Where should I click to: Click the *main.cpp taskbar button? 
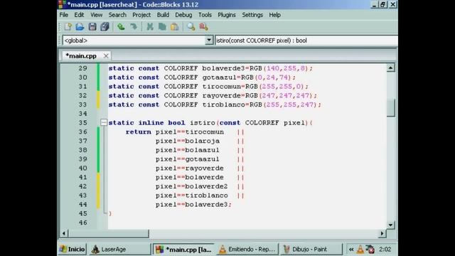(183, 250)
